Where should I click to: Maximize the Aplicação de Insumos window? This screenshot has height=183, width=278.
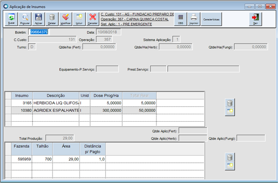[260, 6]
